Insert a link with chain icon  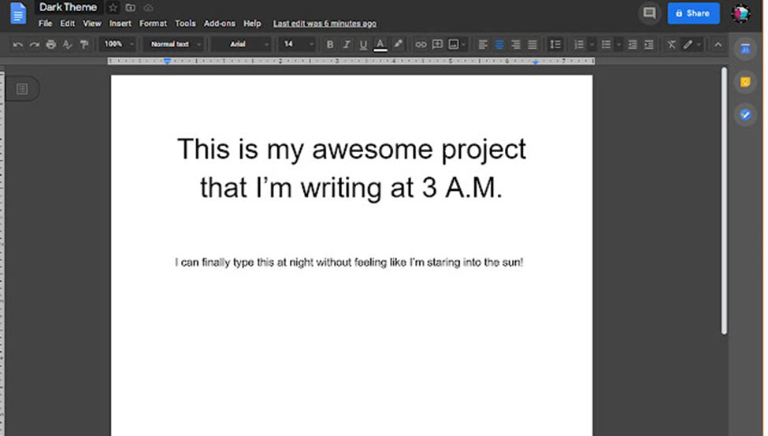tap(421, 45)
